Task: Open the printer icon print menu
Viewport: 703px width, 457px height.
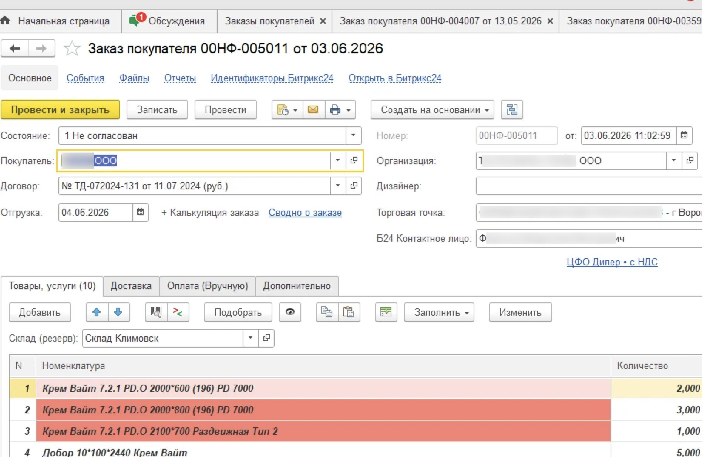Action: coord(340,110)
